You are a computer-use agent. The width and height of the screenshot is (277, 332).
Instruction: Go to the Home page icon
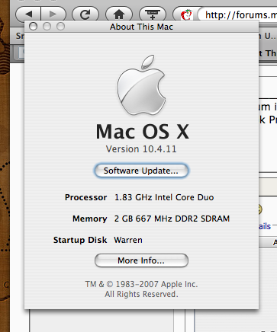(x=119, y=14)
